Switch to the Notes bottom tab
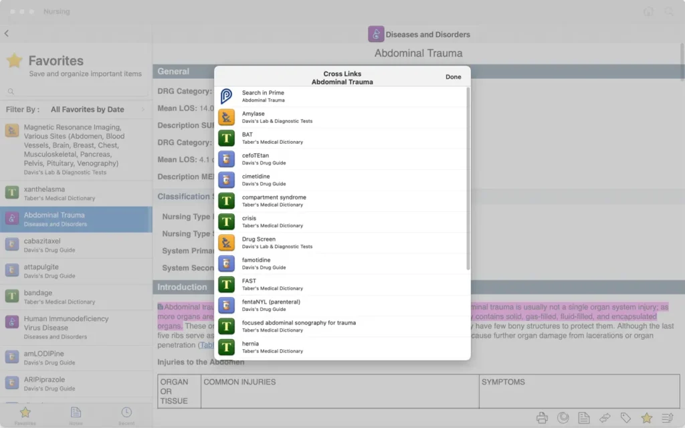 click(x=76, y=416)
